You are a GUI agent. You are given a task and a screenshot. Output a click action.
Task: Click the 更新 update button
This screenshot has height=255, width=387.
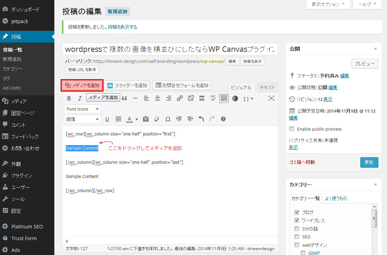coord(369,162)
